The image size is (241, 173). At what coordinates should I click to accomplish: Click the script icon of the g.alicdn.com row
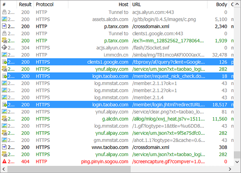[4, 118]
